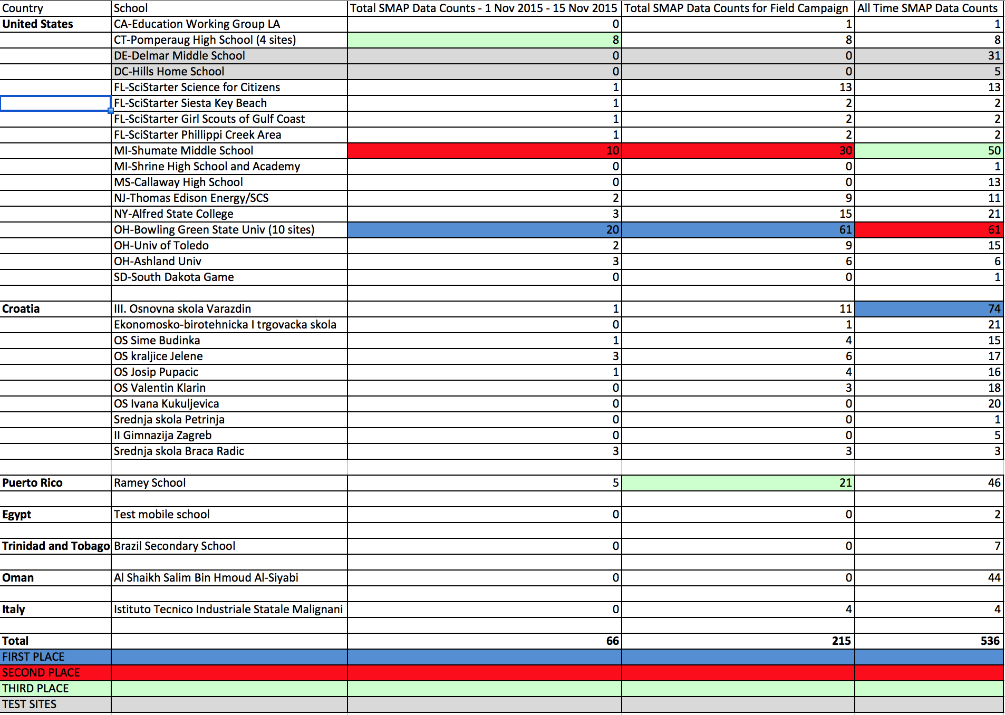Select 'OS Valentin Klarin' cell
This screenshot has width=1005, height=715.
[x=229, y=388]
